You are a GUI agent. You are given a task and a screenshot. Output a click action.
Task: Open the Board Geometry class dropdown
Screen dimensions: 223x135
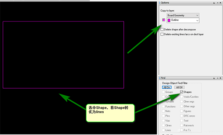pyautogui.click(x=183, y=15)
